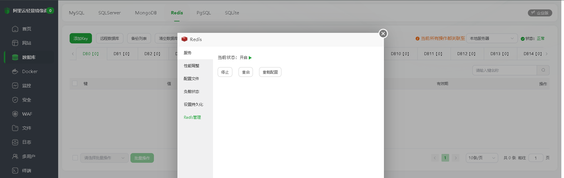The height and width of the screenshot is (178, 564).
Task: Click the green running status arrow
Action: (x=250, y=58)
